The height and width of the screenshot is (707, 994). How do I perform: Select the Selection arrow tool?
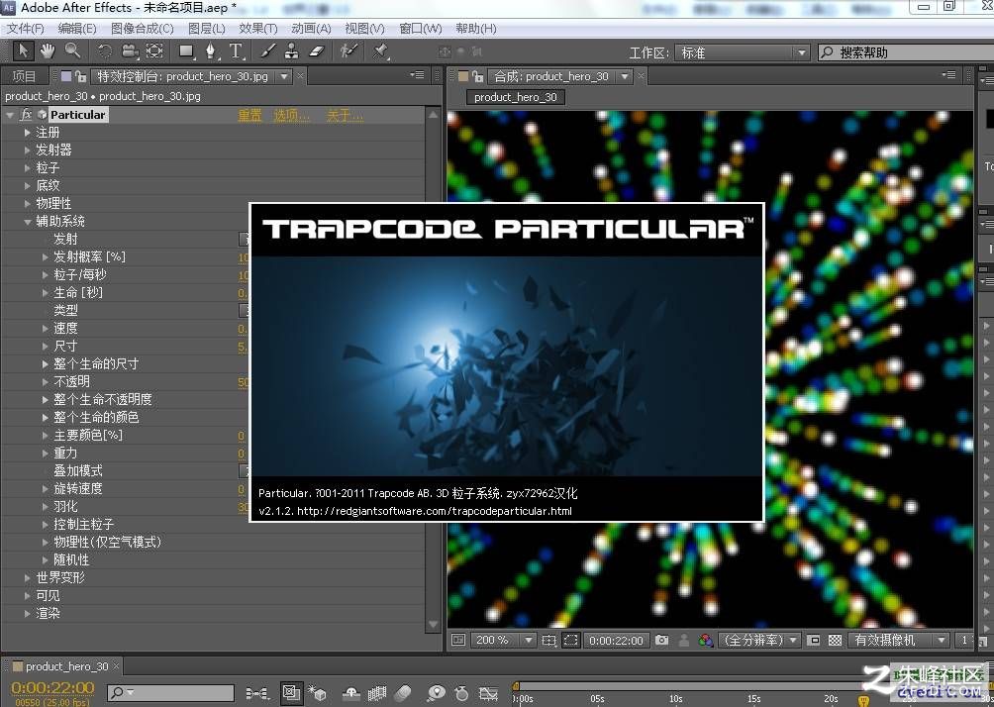[x=23, y=51]
